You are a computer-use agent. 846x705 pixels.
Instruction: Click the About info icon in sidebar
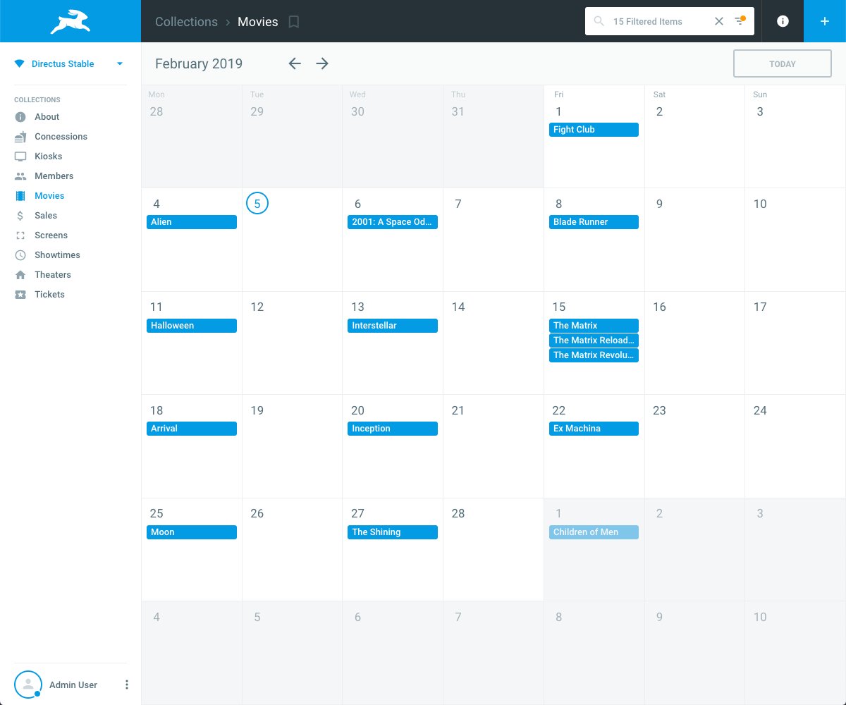20,117
